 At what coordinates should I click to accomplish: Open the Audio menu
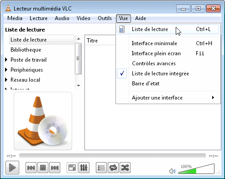(62, 18)
